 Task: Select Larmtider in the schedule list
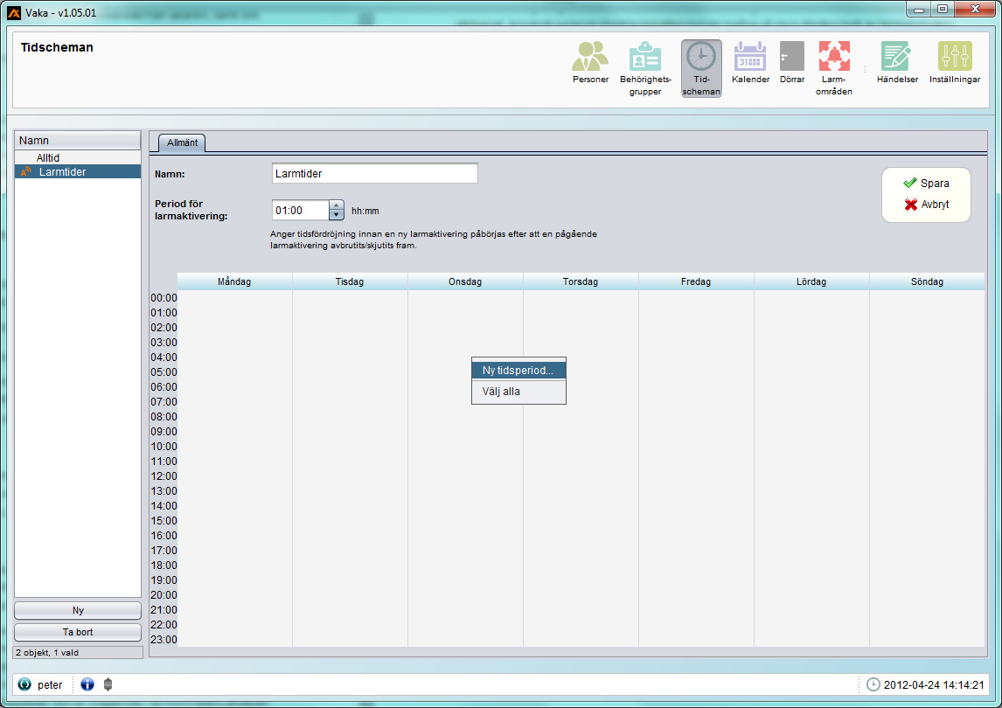[78, 172]
